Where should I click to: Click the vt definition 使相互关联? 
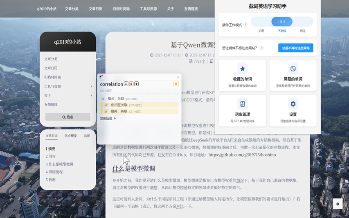(119, 105)
